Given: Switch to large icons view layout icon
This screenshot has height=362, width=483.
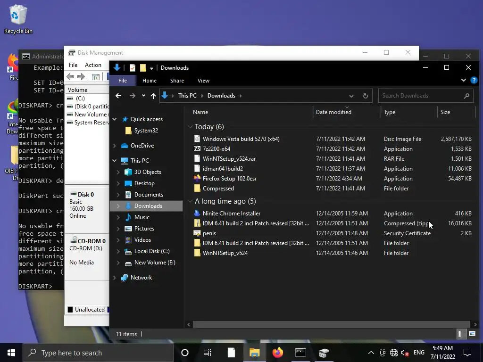Looking at the screenshot, I should [472, 334].
